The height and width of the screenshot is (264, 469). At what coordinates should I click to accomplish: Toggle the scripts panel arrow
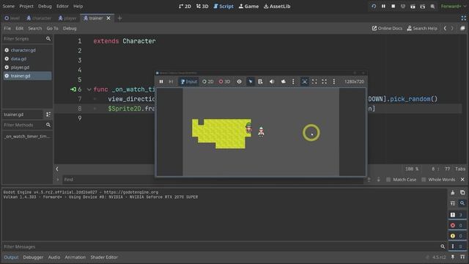57,169
